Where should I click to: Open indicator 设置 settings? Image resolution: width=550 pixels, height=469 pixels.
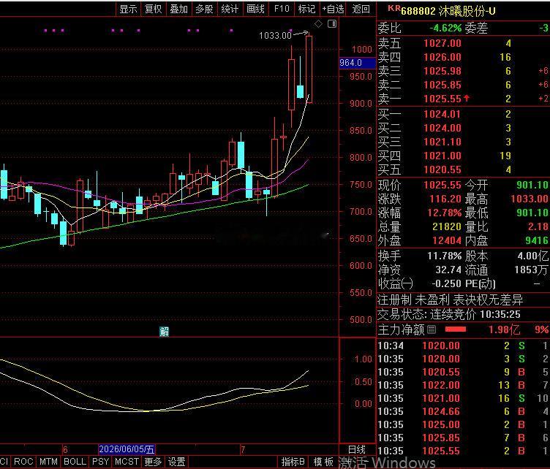point(176,462)
